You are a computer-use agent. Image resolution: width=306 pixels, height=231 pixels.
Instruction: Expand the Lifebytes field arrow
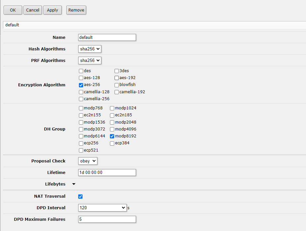click(74, 184)
